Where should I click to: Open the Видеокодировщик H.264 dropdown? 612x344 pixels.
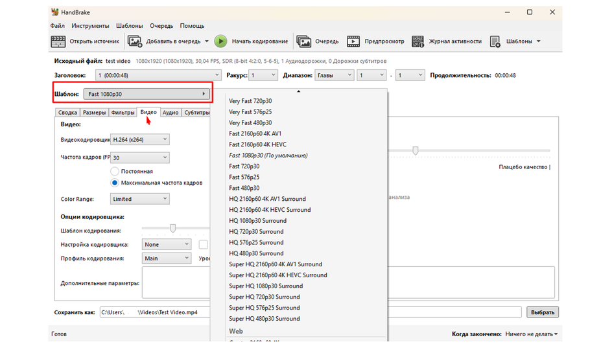point(140,140)
